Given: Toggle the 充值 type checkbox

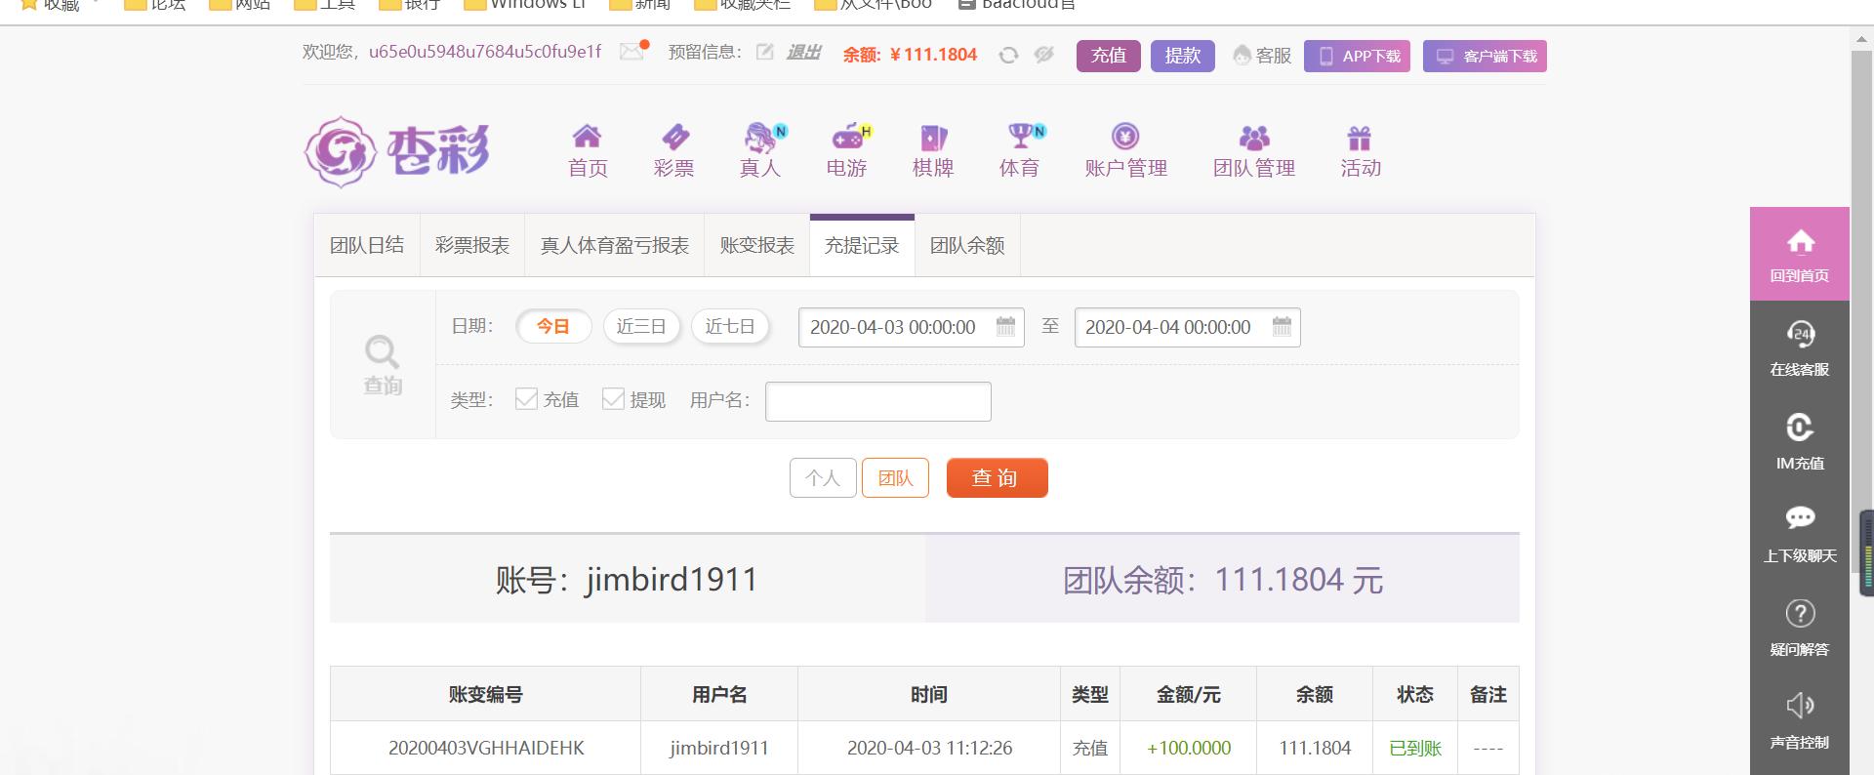Looking at the screenshot, I should (526, 398).
